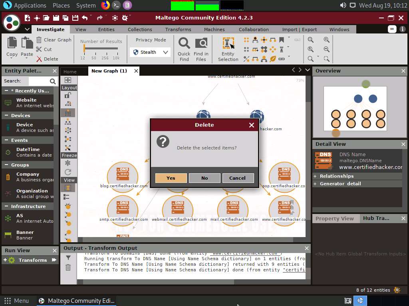
Task: Switch to the Home graph tab
Action: pyautogui.click(x=70, y=72)
